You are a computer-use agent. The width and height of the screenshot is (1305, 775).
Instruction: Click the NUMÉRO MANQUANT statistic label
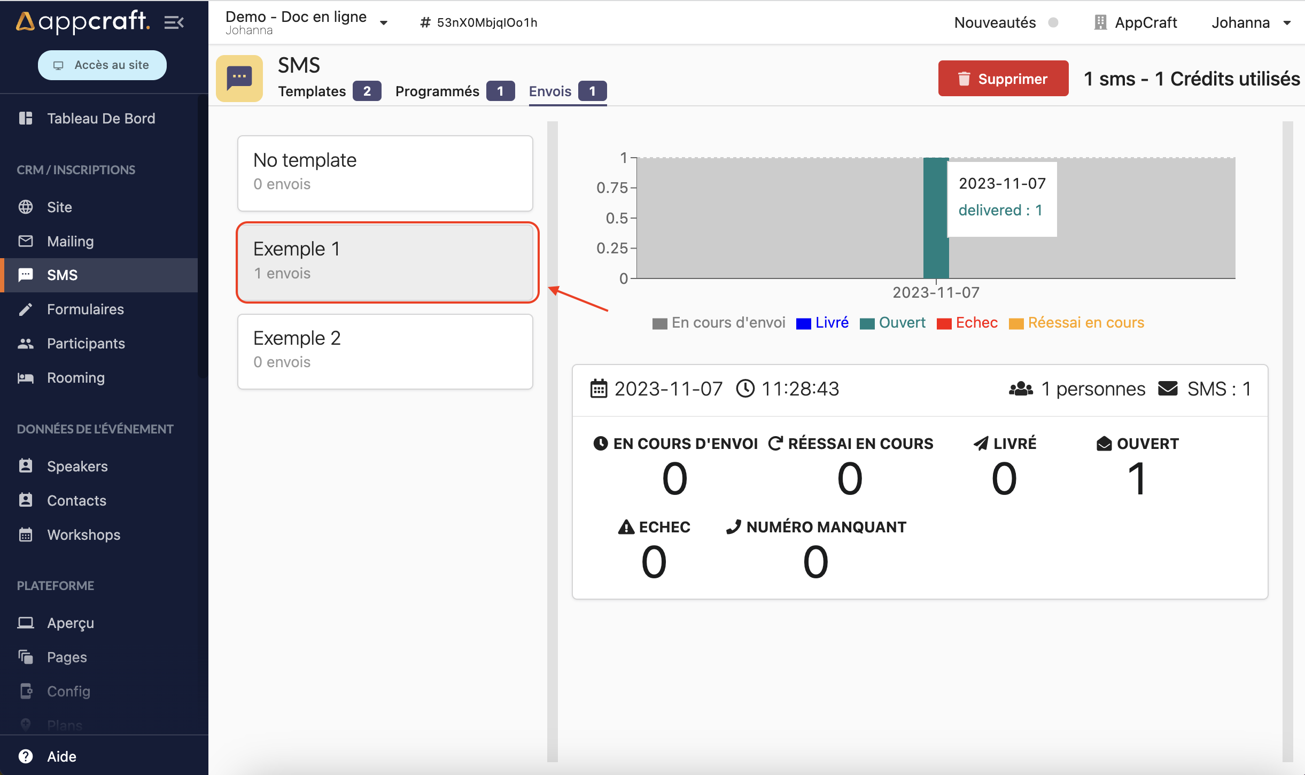click(x=816, y=527)
